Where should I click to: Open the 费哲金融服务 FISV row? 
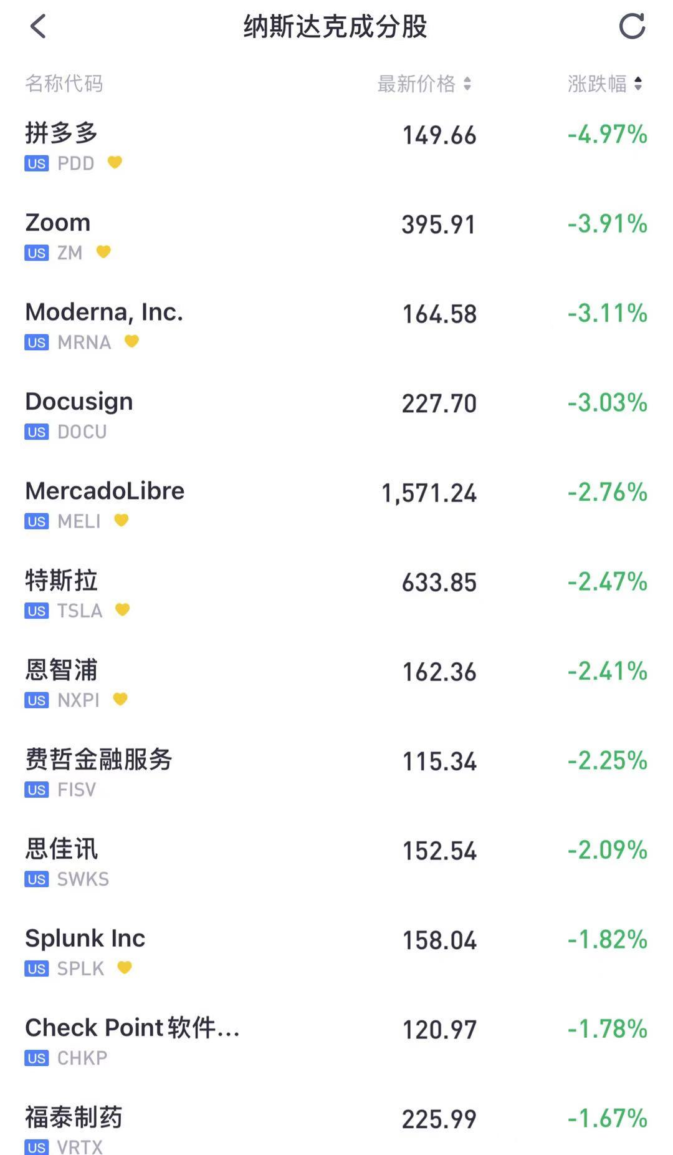tap(336, 773)
